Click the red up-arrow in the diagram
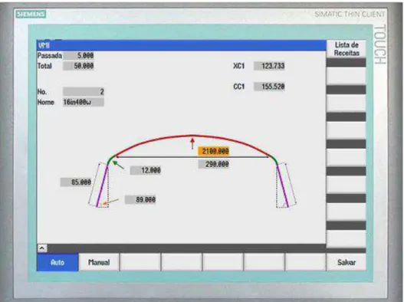 pyautogui.click(x=192, y=143)
